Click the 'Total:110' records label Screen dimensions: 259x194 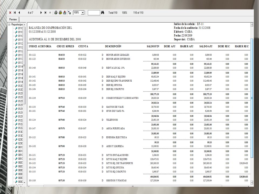pos(113,13)
